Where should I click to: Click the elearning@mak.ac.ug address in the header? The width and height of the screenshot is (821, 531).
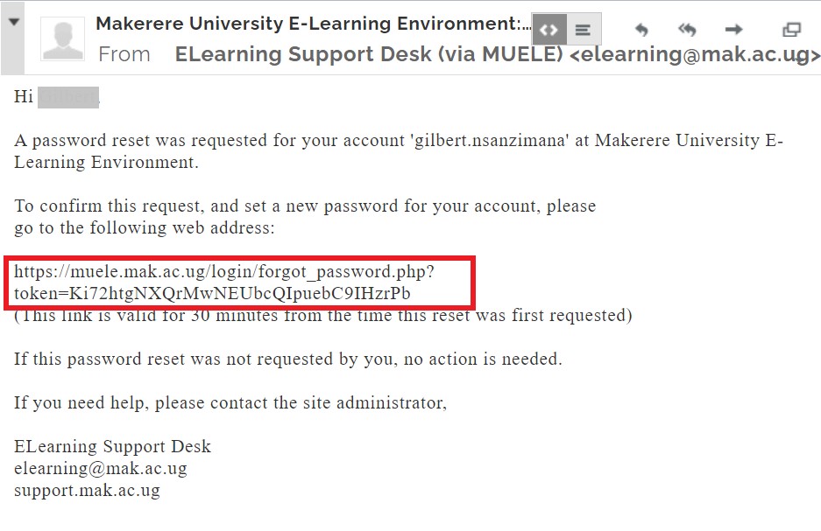(695, 54)
